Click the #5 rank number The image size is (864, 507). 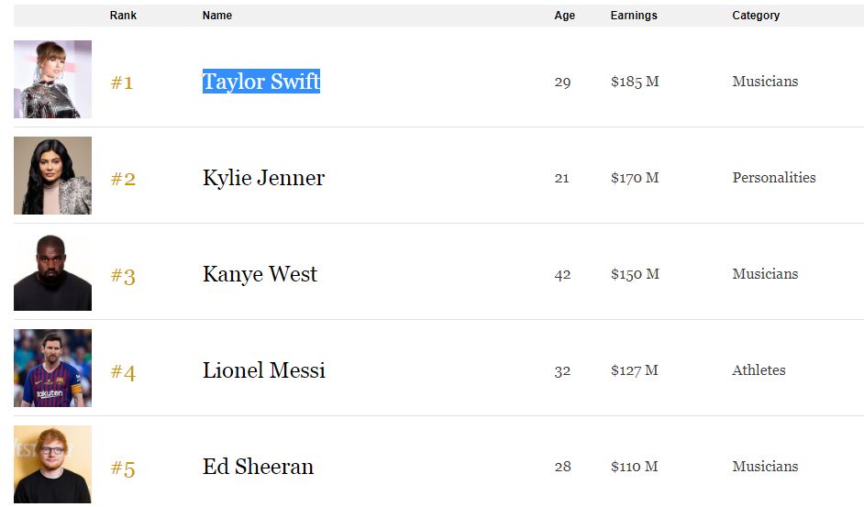(x=123, y=469)
